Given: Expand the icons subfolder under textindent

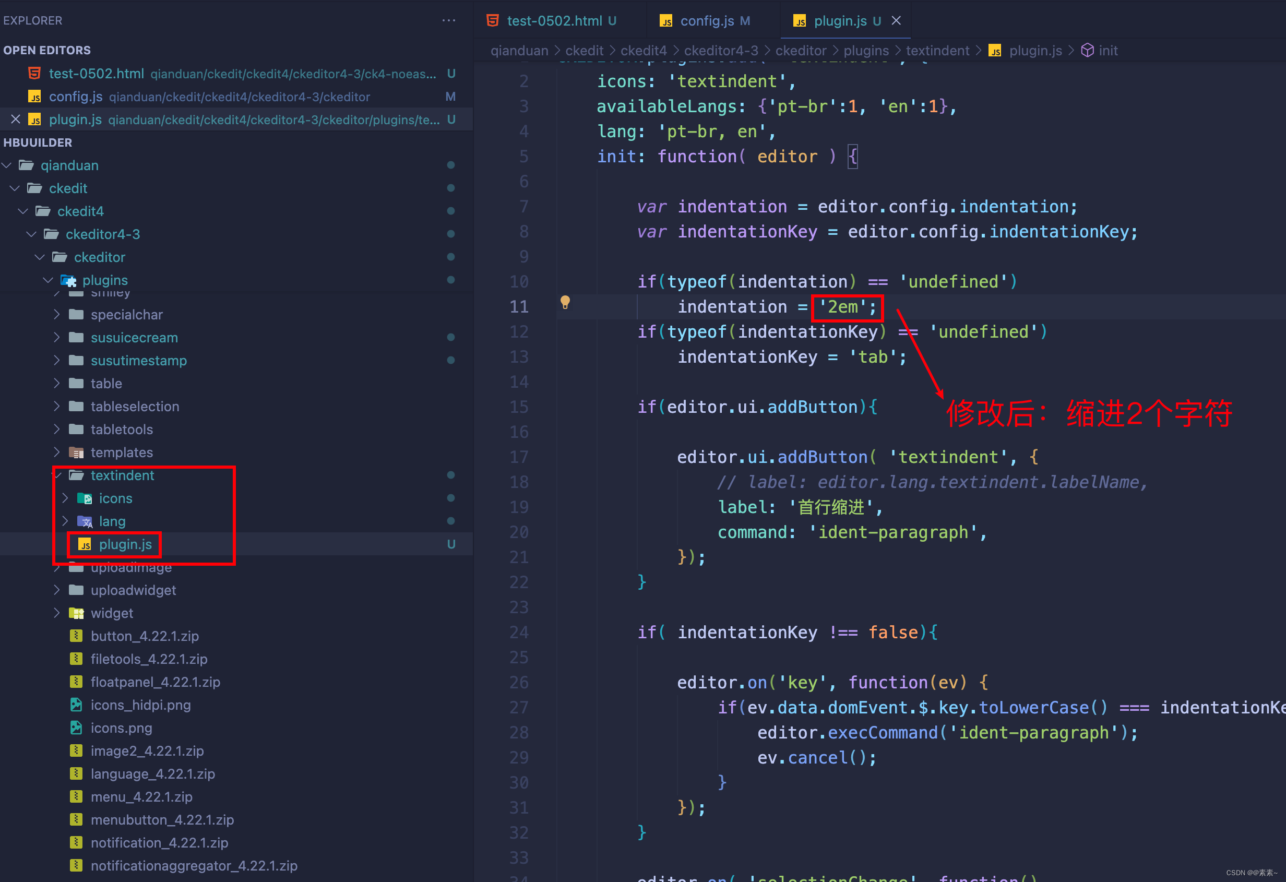Looking at the screenshot, I should pyautogui.click(x=65, y=498).
